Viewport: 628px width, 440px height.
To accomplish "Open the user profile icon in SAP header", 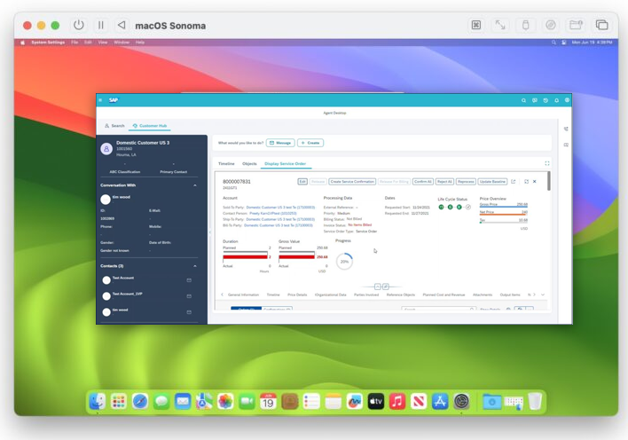I will click(x=567, y=100).
